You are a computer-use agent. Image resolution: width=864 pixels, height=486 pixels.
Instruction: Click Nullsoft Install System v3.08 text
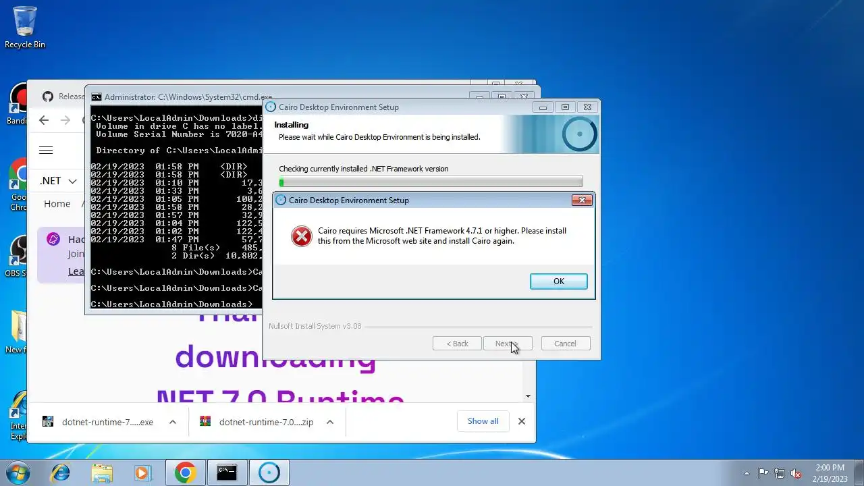tap(315, 326)
